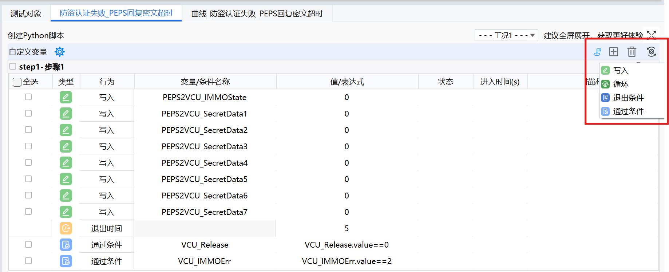This screenshot has height=272, width=669.
Task: Click 创建Python脚本
Action: [x=36, y=35]
